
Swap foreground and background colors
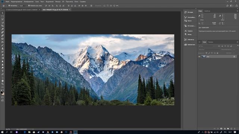point(3,90)
